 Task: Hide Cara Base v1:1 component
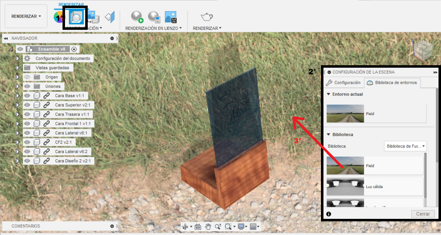coord(27,96)
